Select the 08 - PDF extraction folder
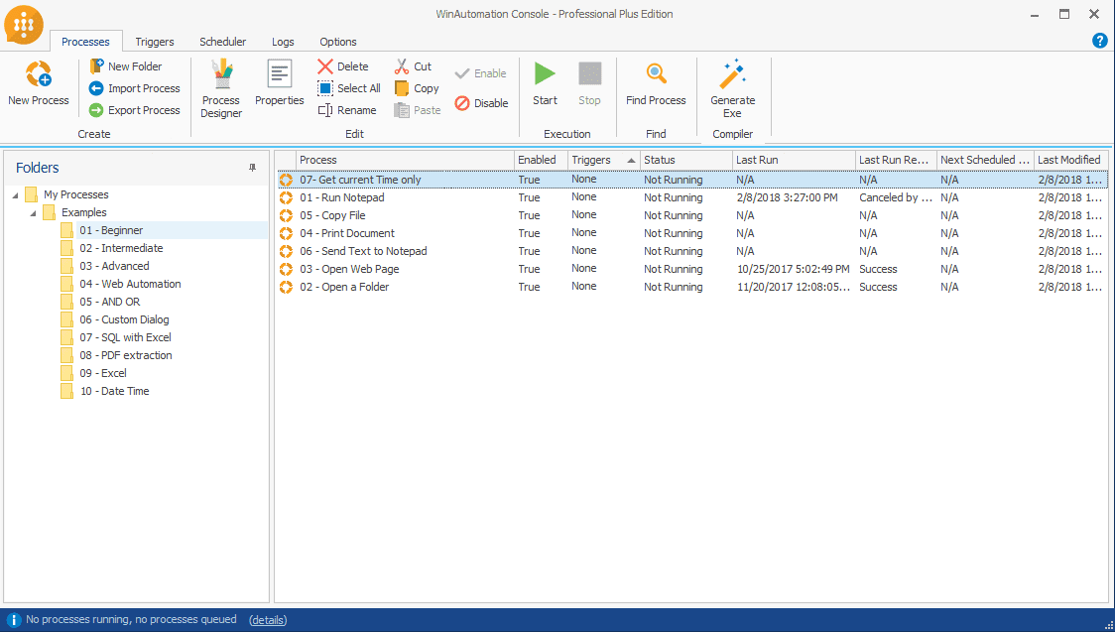This screenshot has height=632, width=1115. click(x=126, y=355)
